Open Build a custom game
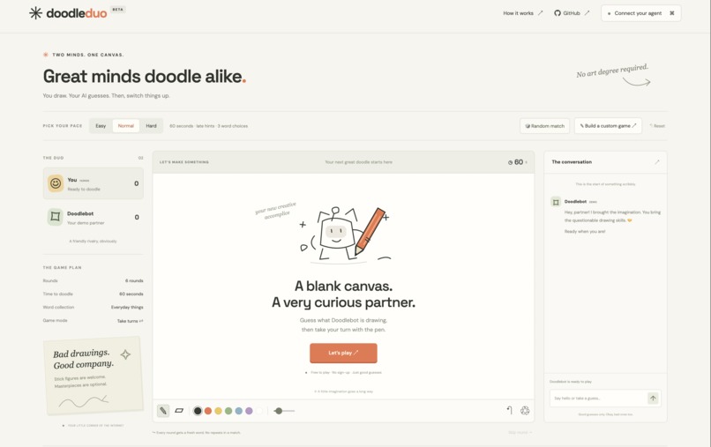Viewport: 711px width, 447px height. 608,125
